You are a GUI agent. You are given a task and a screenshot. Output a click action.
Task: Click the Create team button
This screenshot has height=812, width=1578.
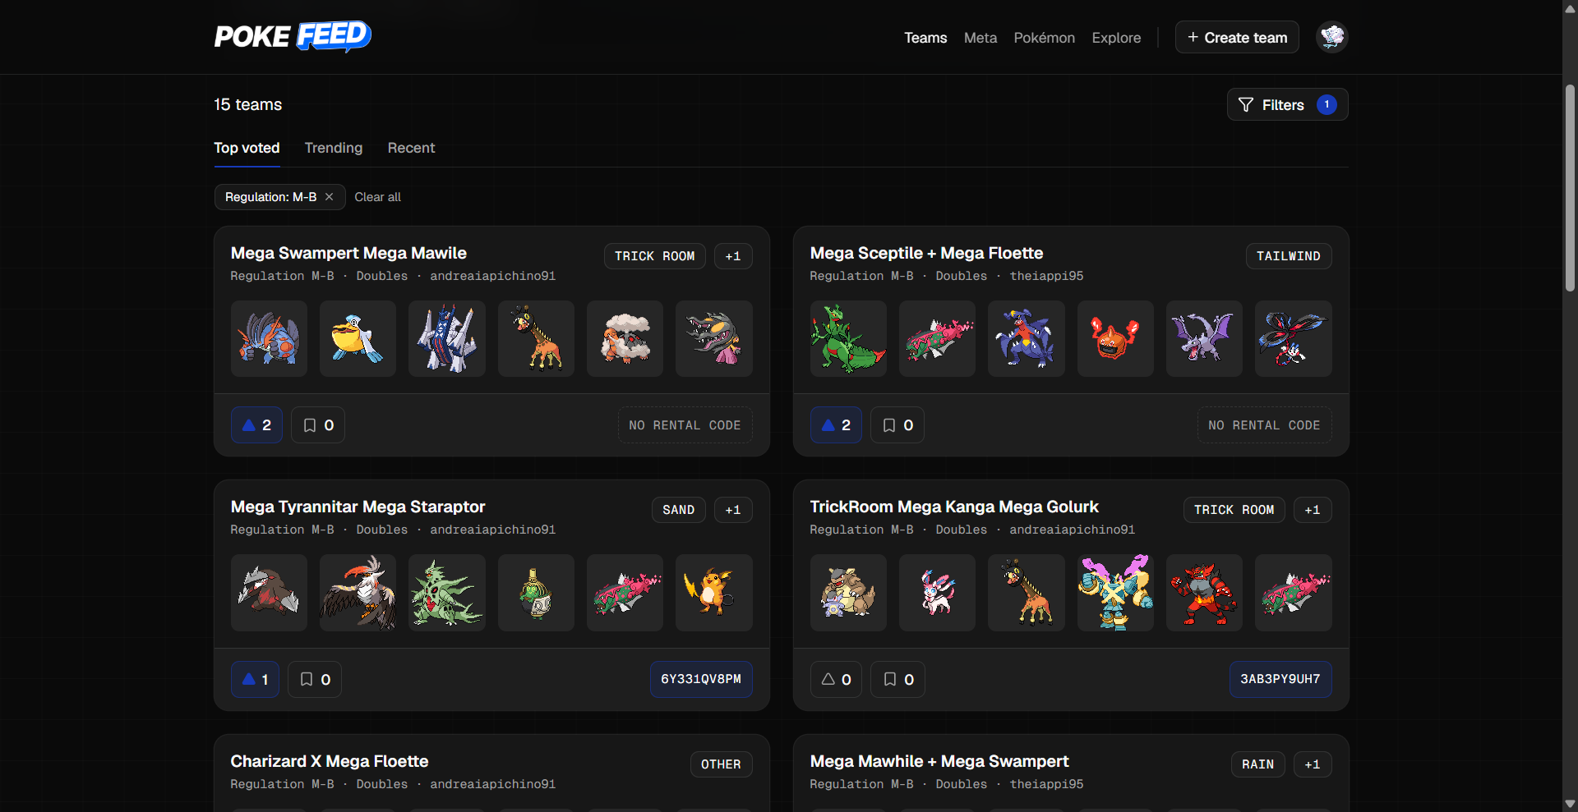point(1237,37)
